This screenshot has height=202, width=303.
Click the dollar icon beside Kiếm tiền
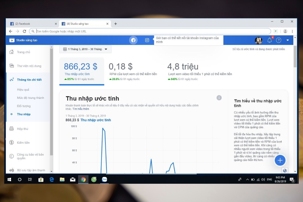(12, 142)
